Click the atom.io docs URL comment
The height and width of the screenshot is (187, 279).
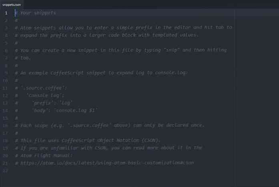click(x=107, y=163)
